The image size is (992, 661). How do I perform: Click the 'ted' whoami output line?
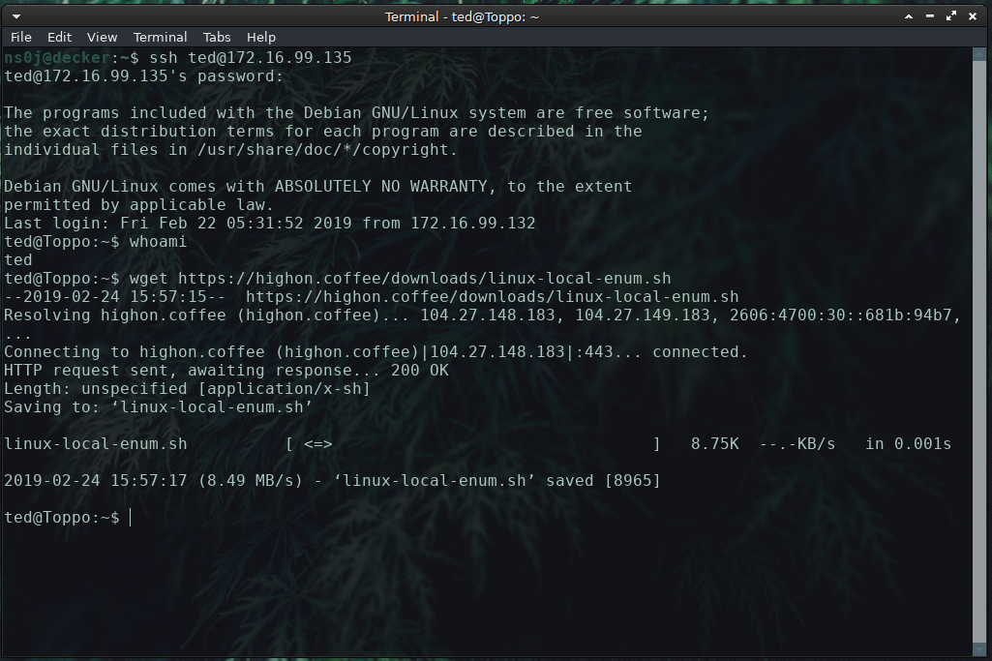click(x=17, y=260)
